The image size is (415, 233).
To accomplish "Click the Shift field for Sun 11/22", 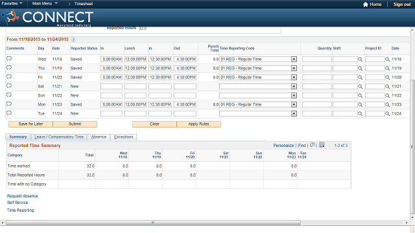I will click(345, 95).
